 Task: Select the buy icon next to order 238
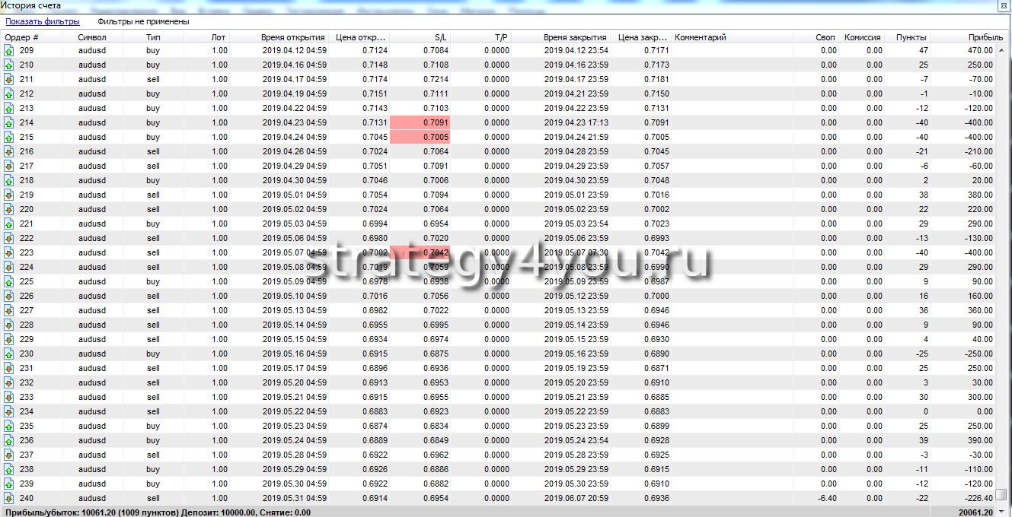pyautogui.click(x=9, y=469)
